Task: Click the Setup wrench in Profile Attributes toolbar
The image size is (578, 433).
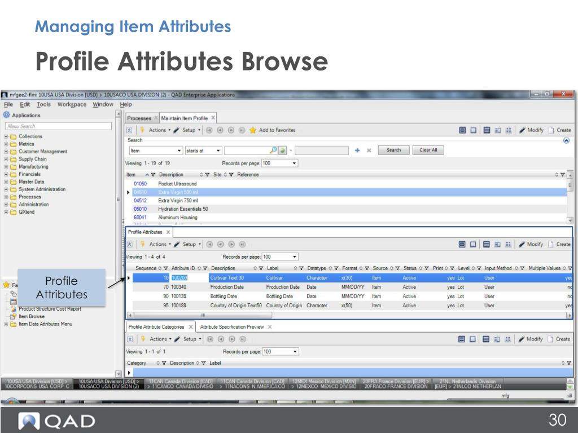Action: [177, 244]
